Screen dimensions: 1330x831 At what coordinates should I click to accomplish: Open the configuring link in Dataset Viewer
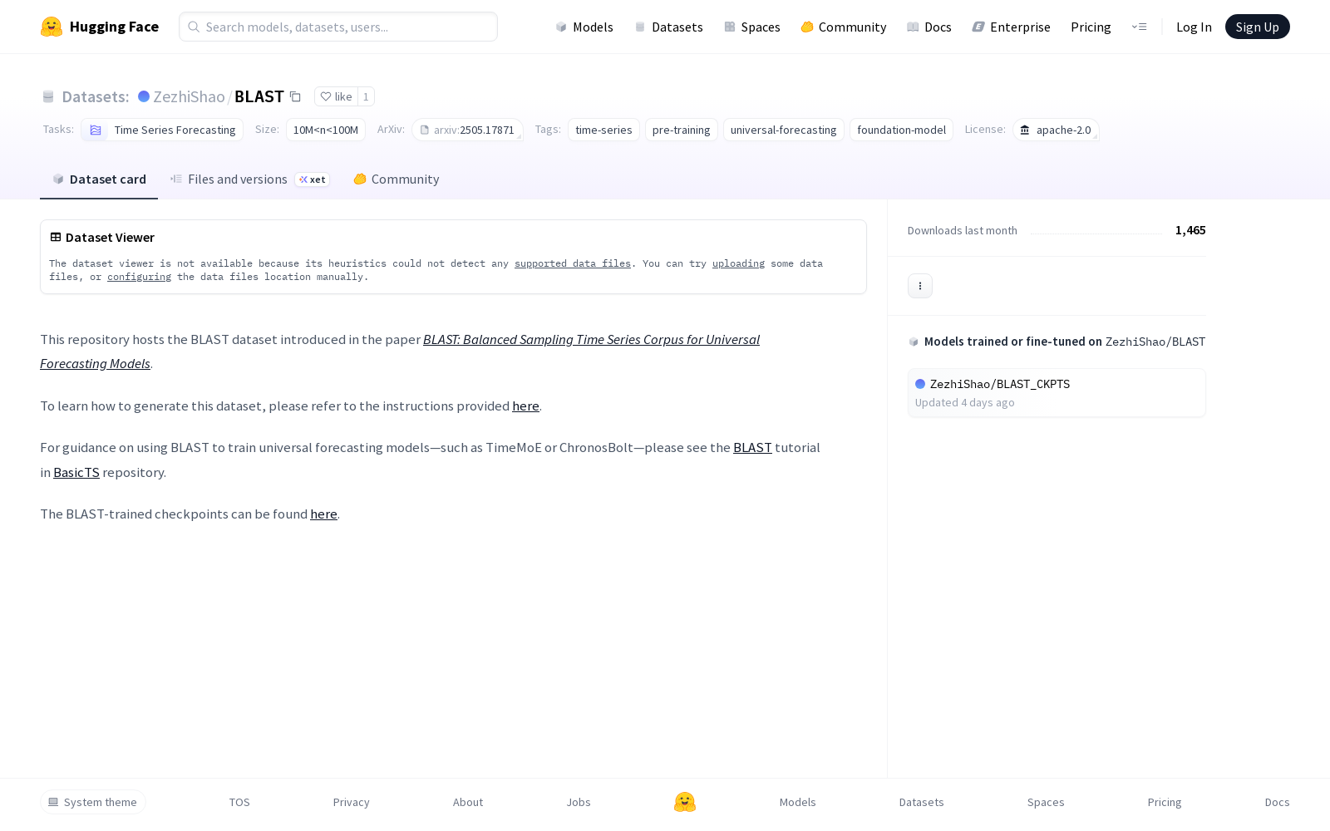click(139, 277)
